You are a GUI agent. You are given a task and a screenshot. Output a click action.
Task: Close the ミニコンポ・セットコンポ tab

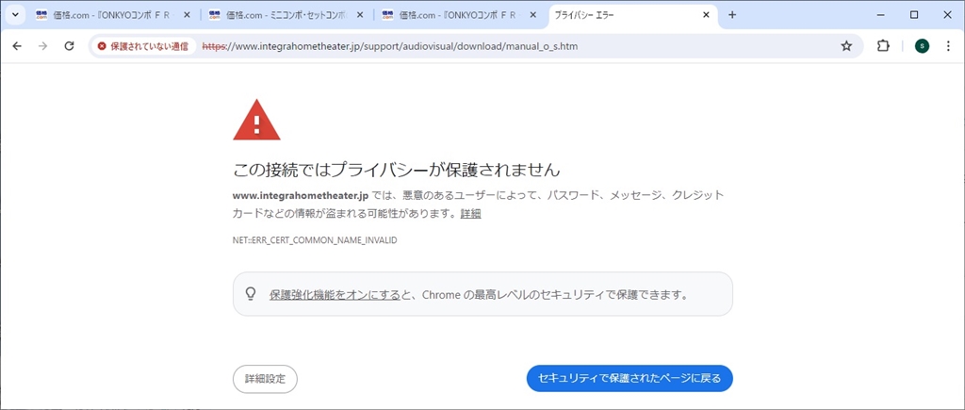pos(361,15)
